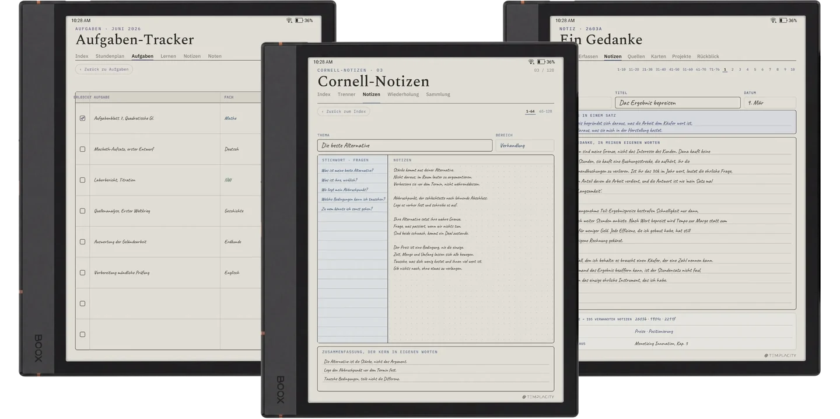Select page range 11-20 in note pager

click(633, 69)
